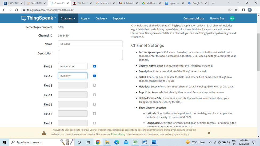Open Mail app from taskbar
The height and width of the screenshot is (146, 260).
point(126,142)
